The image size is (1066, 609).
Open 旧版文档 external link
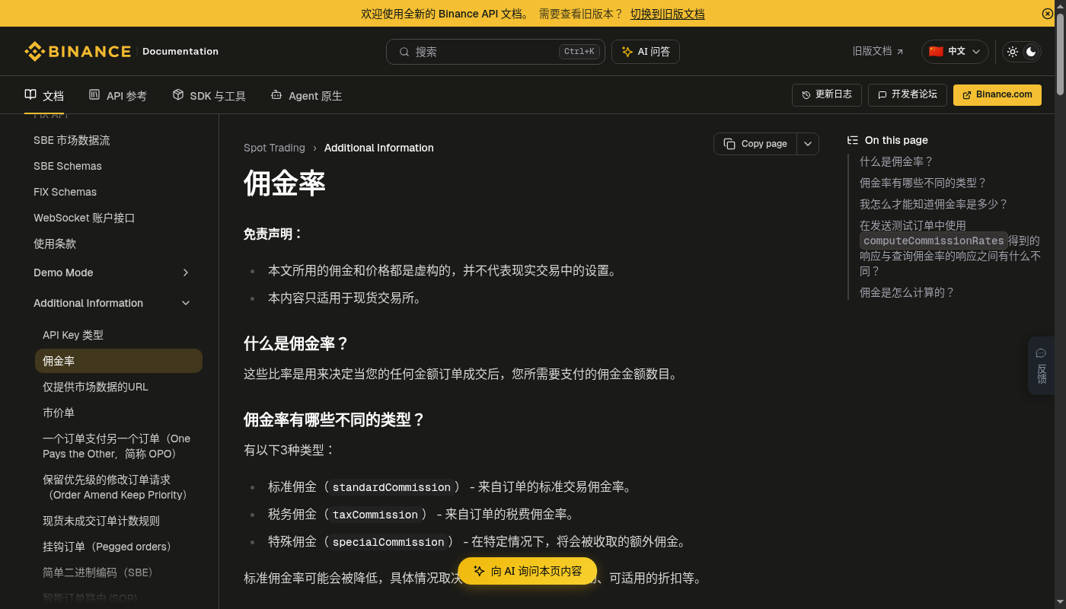point(878,52)
